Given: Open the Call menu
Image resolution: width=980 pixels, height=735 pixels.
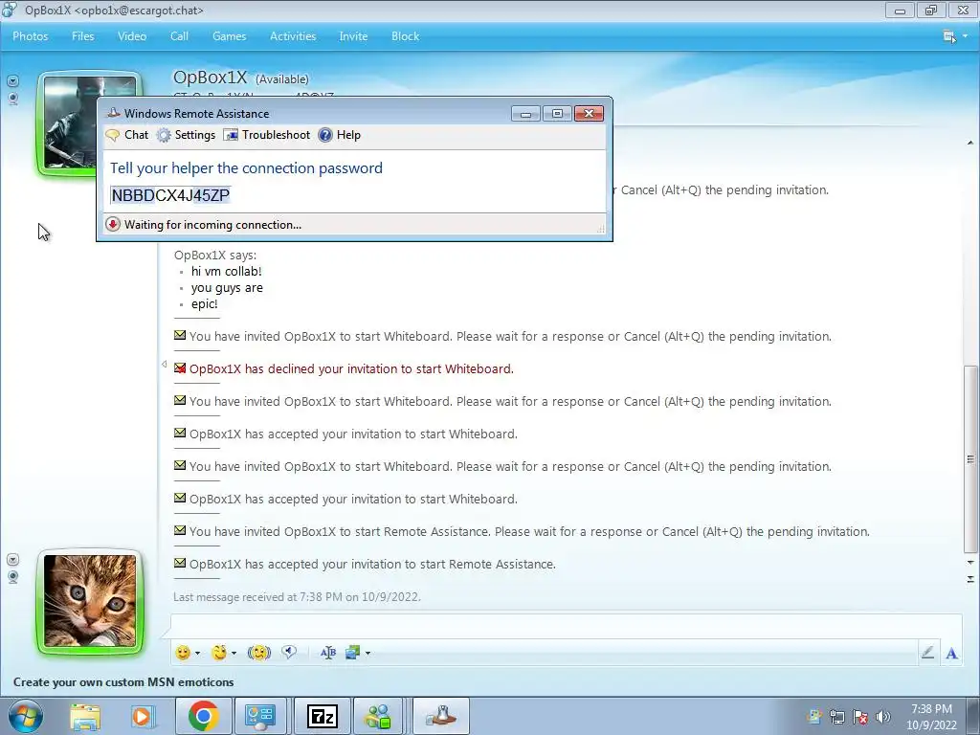Looking at the screenshot, I should [179, 36].
